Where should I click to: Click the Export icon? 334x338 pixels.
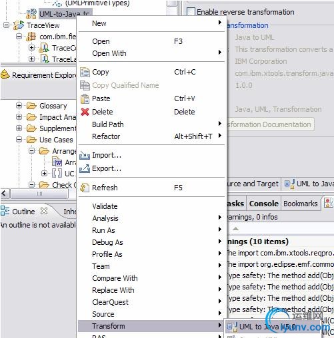click(x=85, y=169)
